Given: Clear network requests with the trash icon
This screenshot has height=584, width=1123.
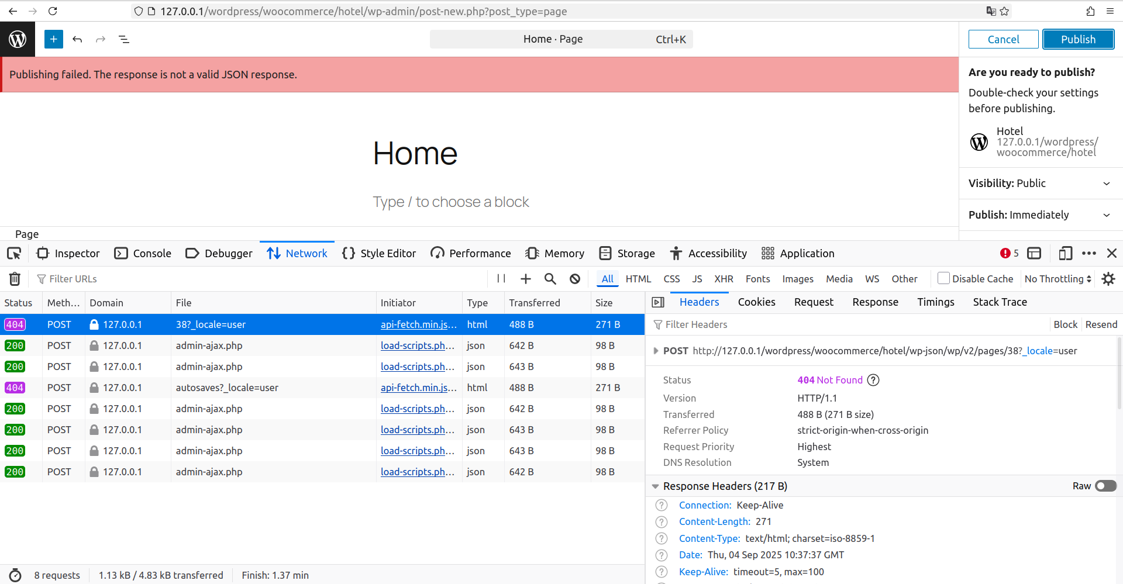Looking at the screenshot, I should 15,279.
